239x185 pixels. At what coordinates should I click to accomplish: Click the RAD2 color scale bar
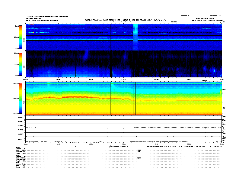tap(21, 37)
